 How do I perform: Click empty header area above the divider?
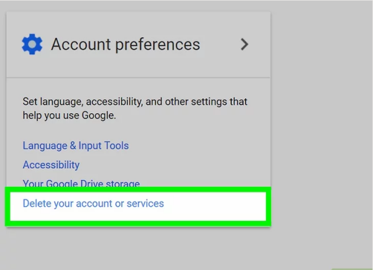click(x=138, y=21)
